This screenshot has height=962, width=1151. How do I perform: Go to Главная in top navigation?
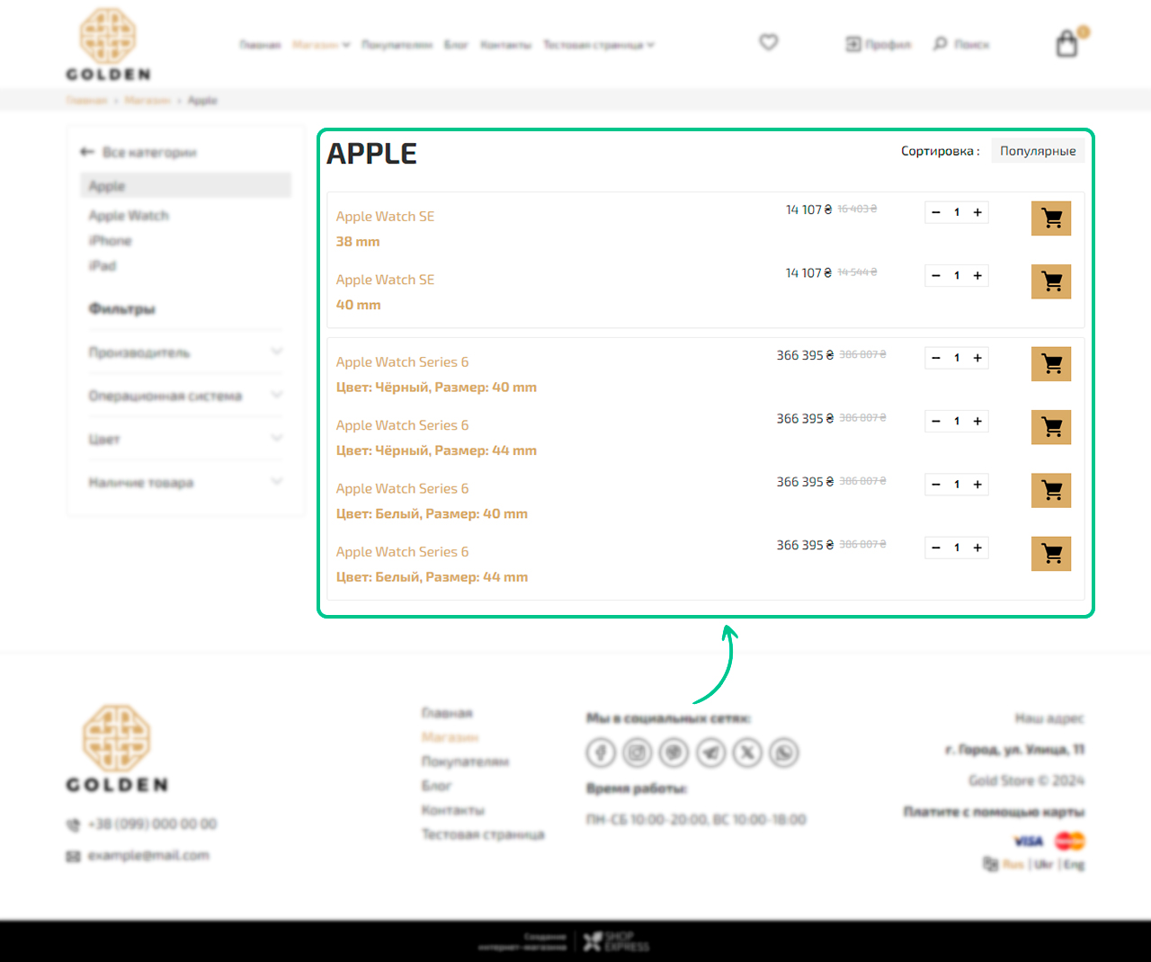tap(260, 44)
